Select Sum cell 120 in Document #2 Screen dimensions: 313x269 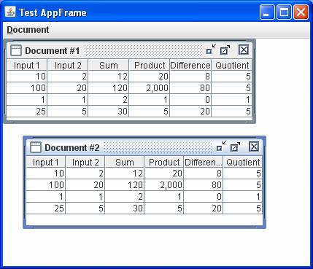click(125, 185)
